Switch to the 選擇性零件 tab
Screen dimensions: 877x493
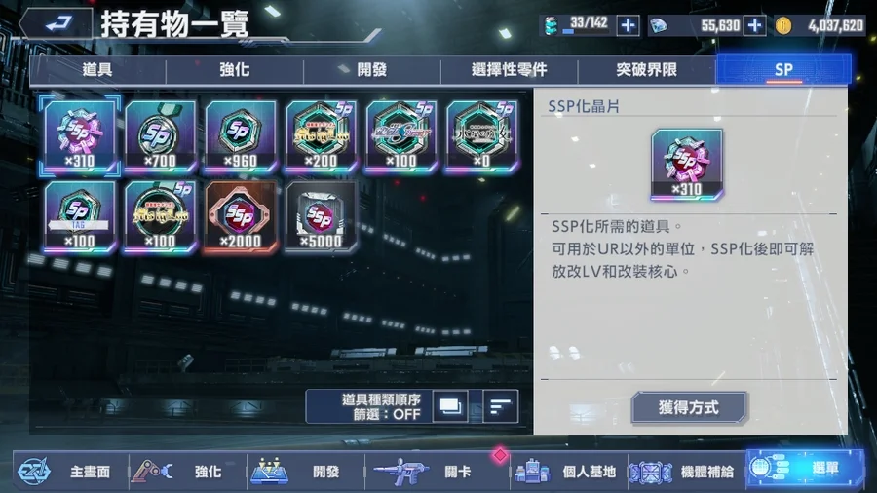pyautogui.click(x=509, y=70)
